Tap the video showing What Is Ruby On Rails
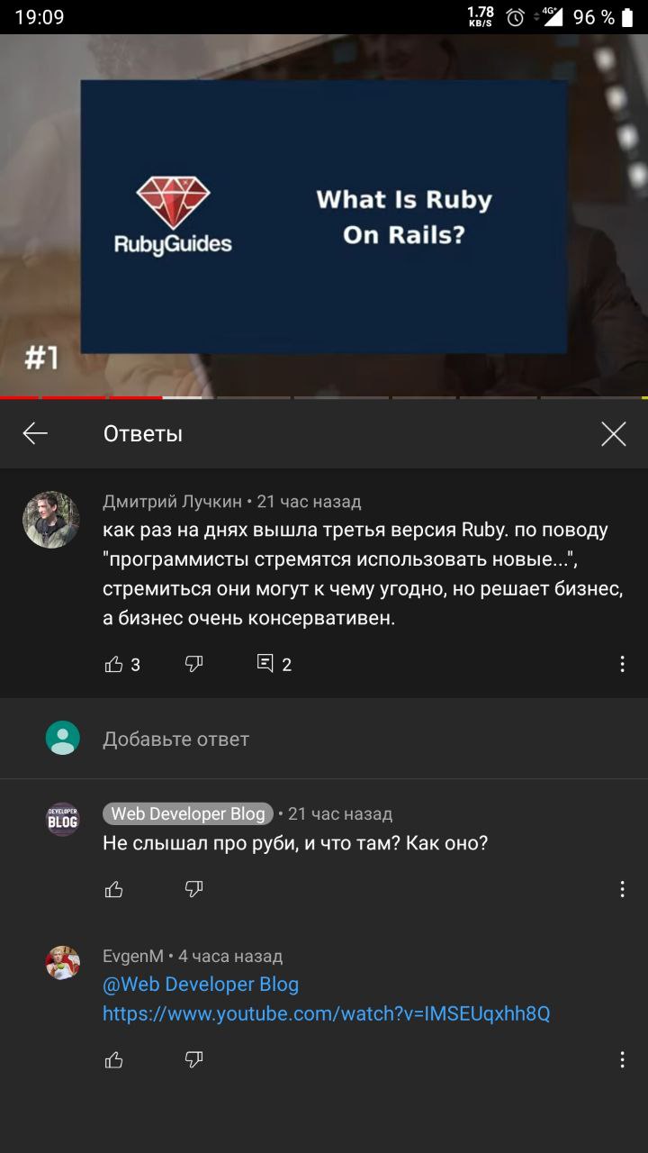 324,216
